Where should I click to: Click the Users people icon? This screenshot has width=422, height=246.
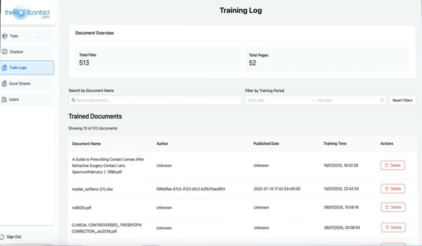[x=4, y=99]
